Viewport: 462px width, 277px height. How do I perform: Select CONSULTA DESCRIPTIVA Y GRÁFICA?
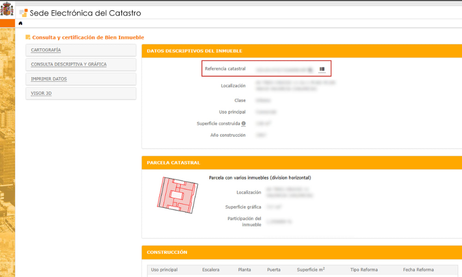pyautogui.click(x=68, y=64)
